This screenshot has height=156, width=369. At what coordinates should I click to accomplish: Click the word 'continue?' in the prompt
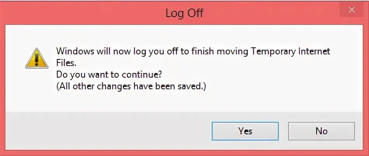[x=142, y=75]
